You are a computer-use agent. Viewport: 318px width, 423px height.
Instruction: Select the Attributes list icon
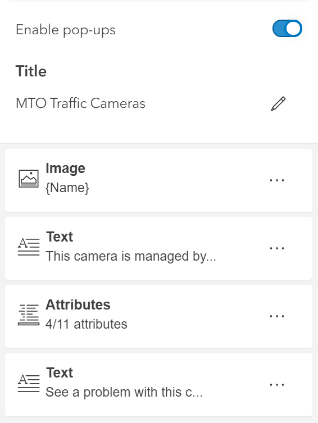(29, 315)
